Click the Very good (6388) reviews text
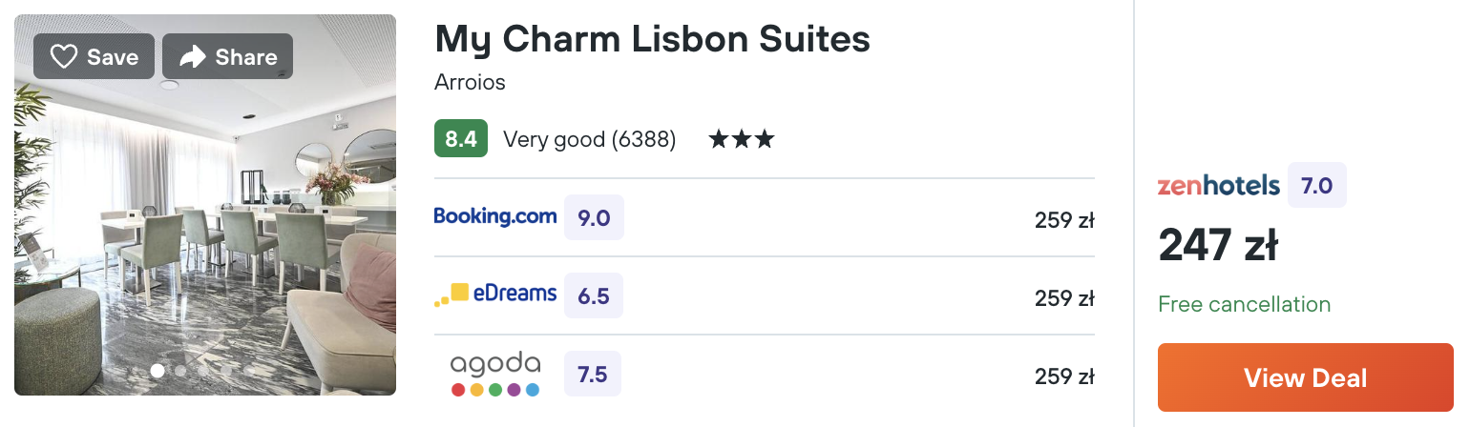 point(590,140)
